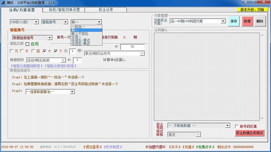Click the 退出登录 link in status bar

coord(92,147)
